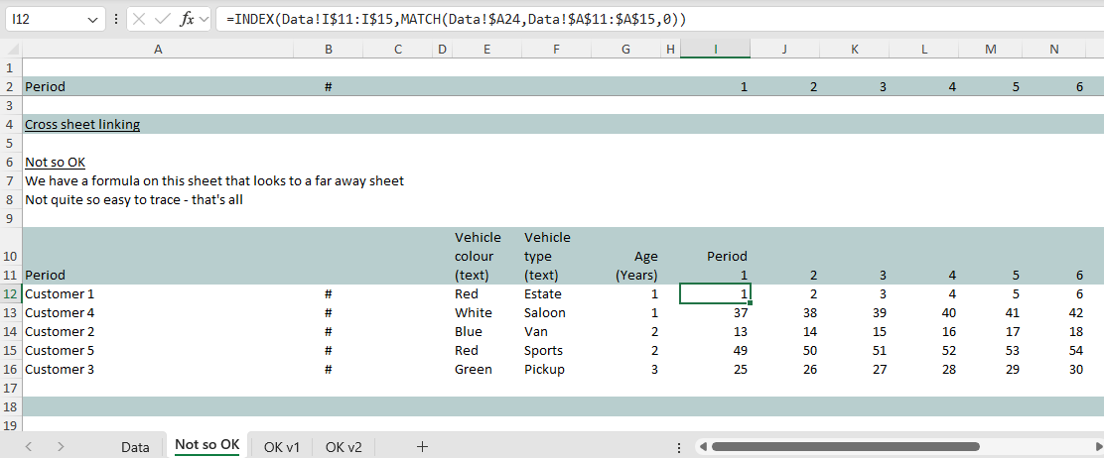Select column header I
The image size is (1104, 458).
(715, 50)
